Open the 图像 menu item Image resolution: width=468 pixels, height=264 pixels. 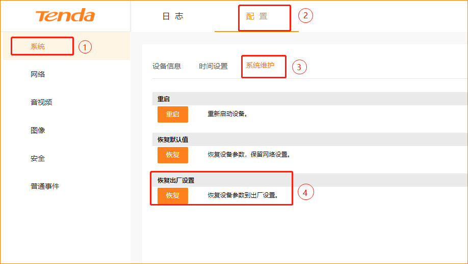coord(38,130)
